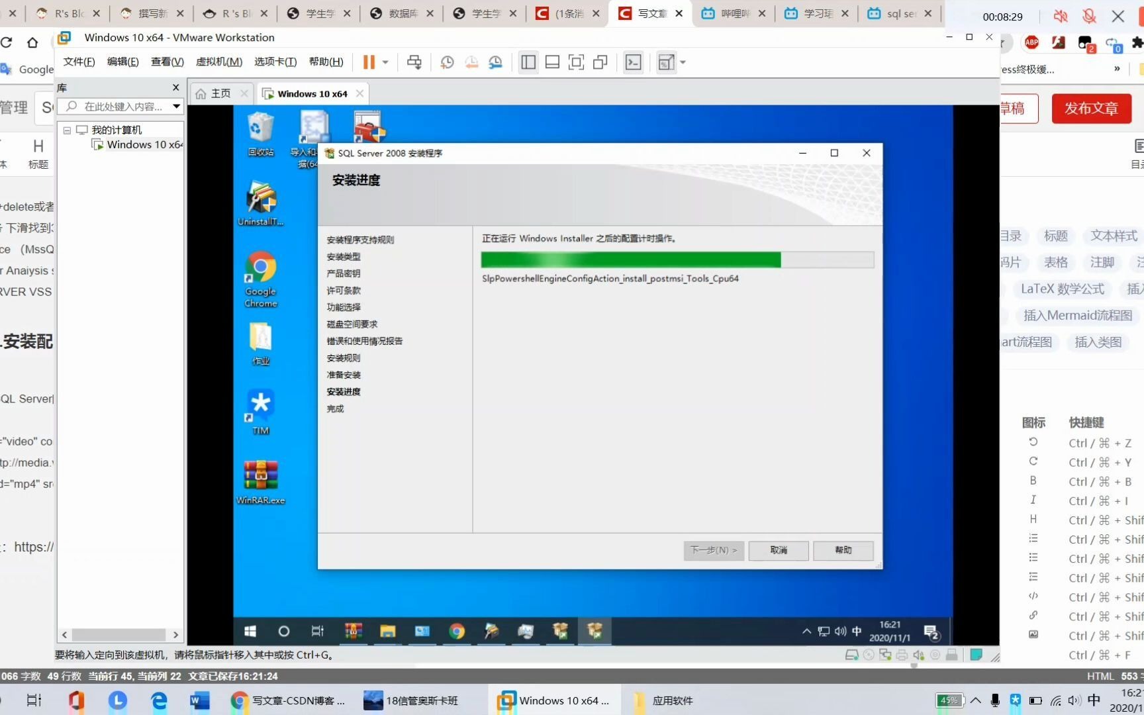Collapse the 我的计算机 tree node
Viewport: 1144px width, 715px height.
[x=67, y=130]
